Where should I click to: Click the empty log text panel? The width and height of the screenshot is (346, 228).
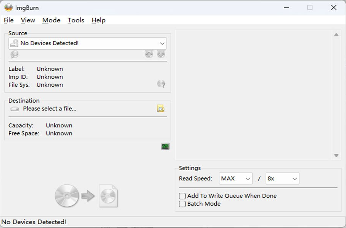(x=254, y=95)
